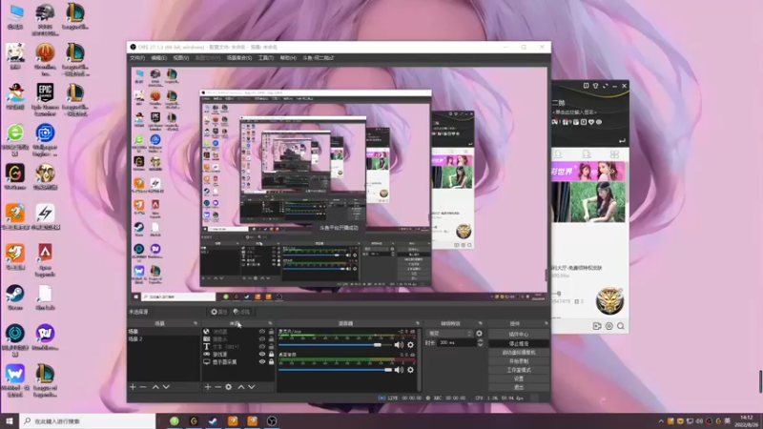Click search icon in side chat window
The width and height of the screenshot is (763, 429).
621,326
